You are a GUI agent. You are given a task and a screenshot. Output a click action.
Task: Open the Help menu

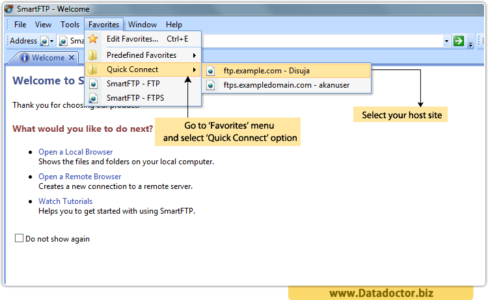point(174,25)
